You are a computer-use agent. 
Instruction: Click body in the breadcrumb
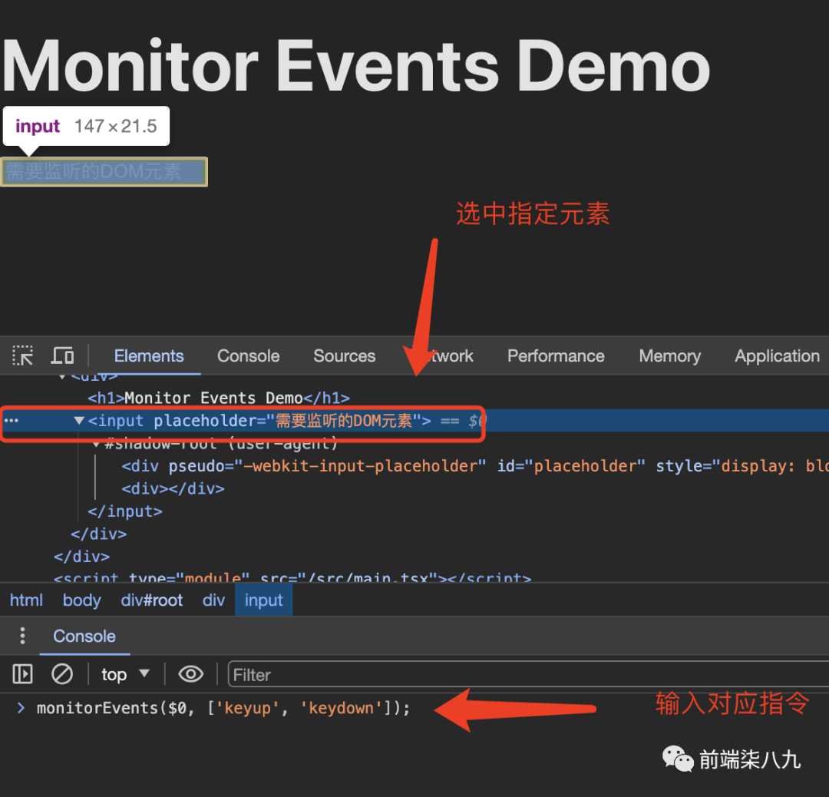click(82, 600)
